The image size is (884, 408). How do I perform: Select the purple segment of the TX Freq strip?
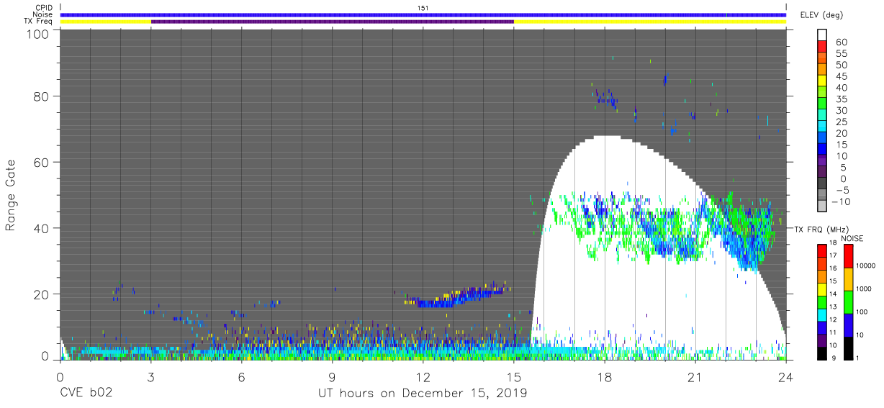click(x=333, y=22)
